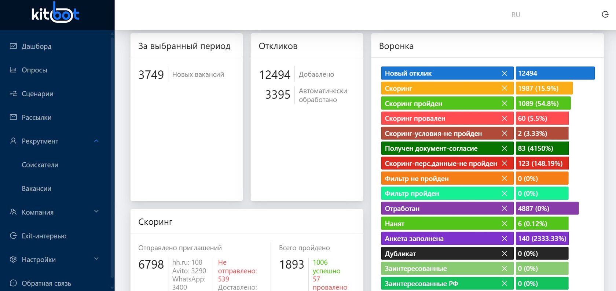Screen dimensions: 616x291
Task: Click the hh.ru: 108 text
Action: [187, 262]
